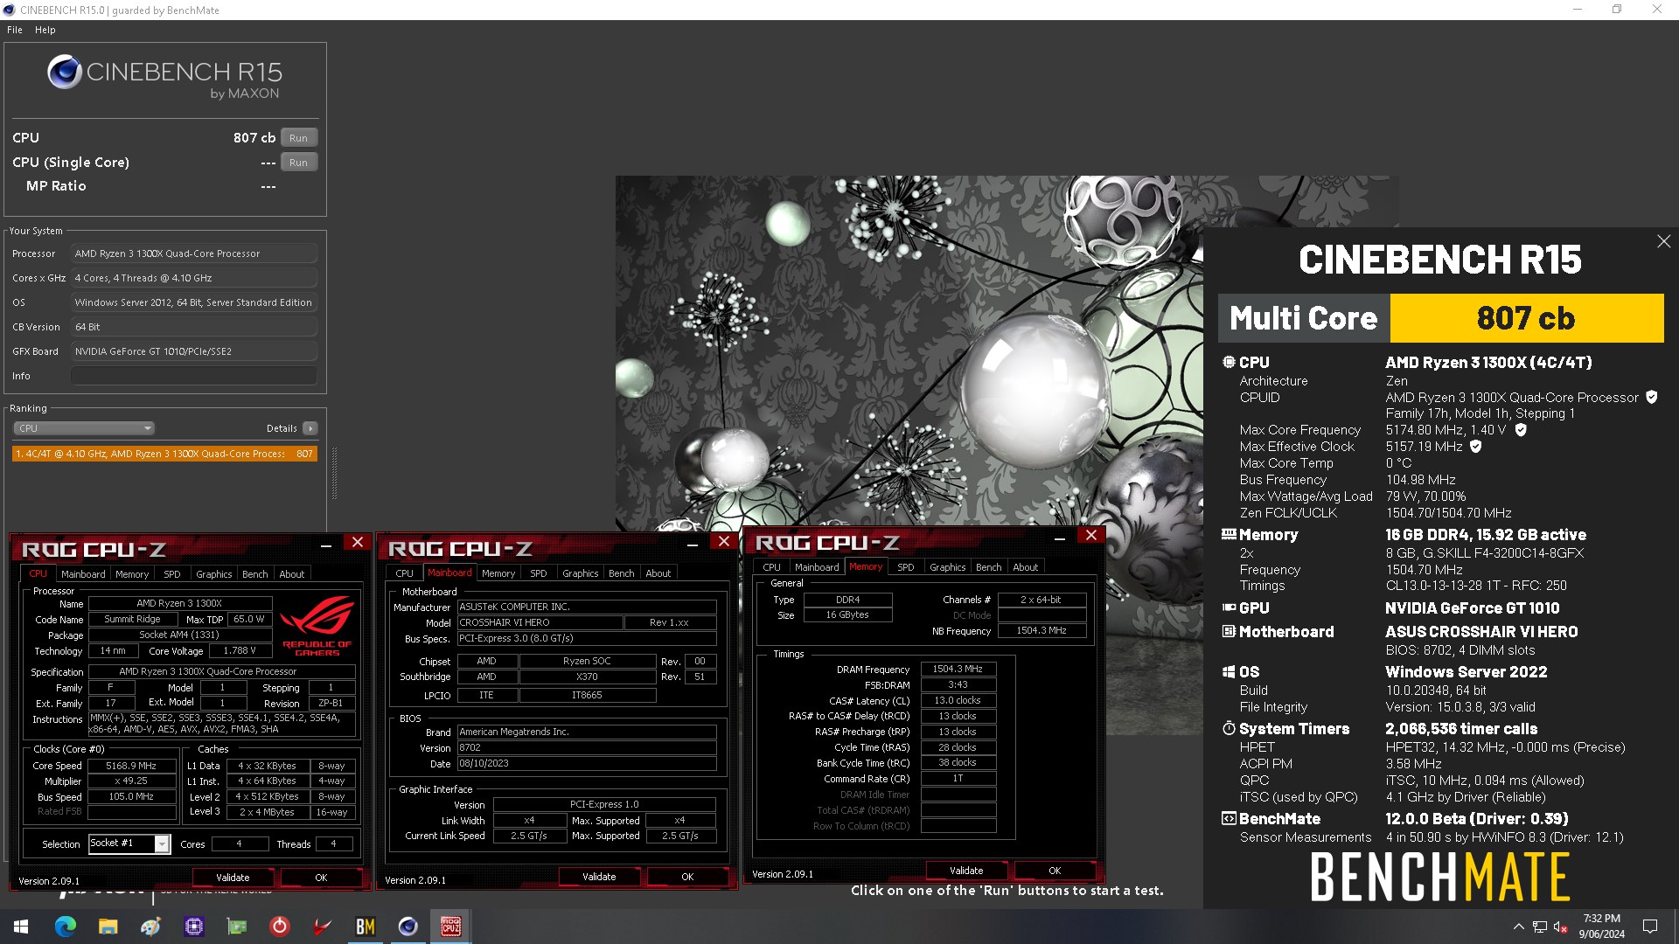The height and width of the screenshot is (944, 1679).
Task: Open Memory tab in middle CPU-Z window
Action: click(x=498, y=573)
